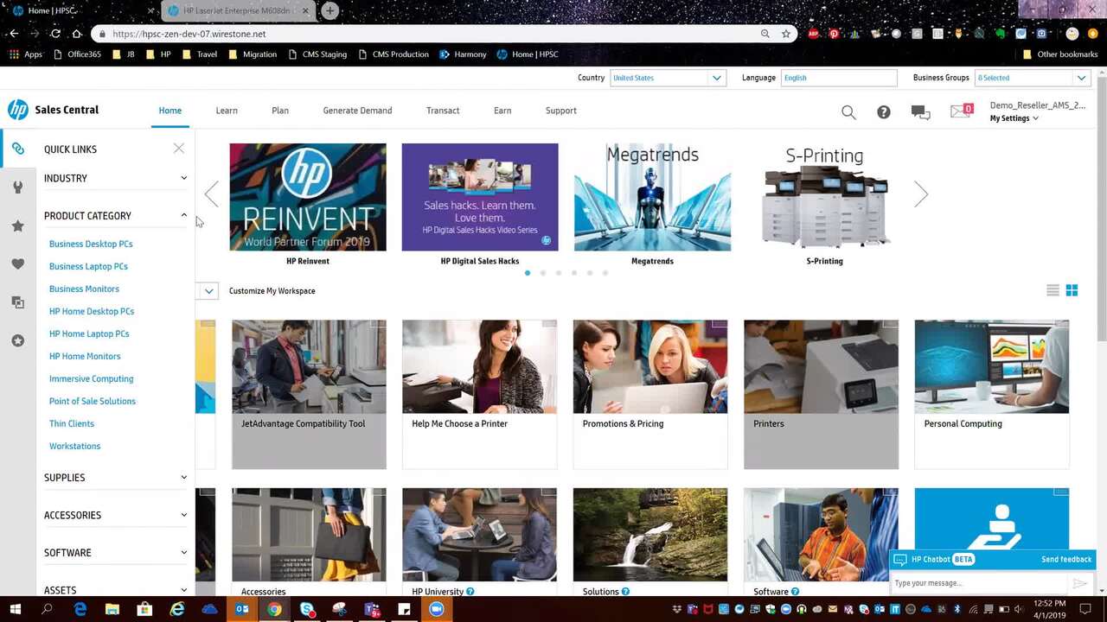Image resolution: width=1107 pixels, height=622 pixels.
Task: Open Business Laptop PCs link
Action: 88,267
